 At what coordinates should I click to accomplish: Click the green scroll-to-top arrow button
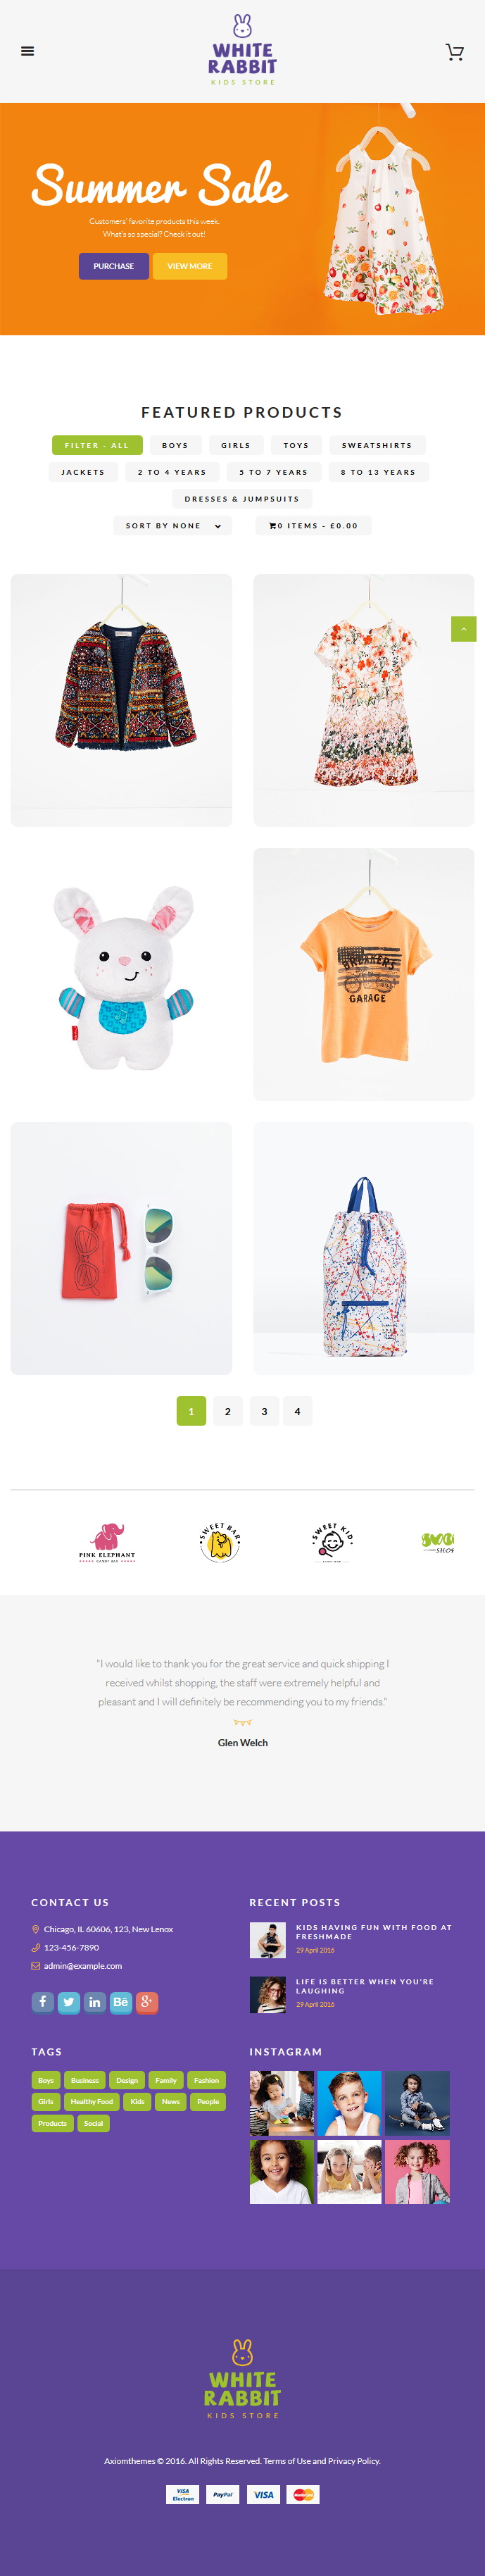click(463, 628)
